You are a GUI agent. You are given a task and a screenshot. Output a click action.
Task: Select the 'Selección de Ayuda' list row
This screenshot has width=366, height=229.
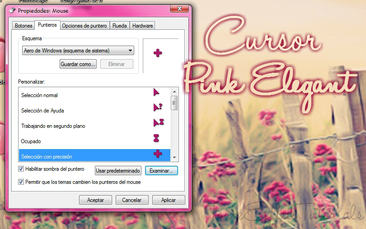click(x=94, y=111)
